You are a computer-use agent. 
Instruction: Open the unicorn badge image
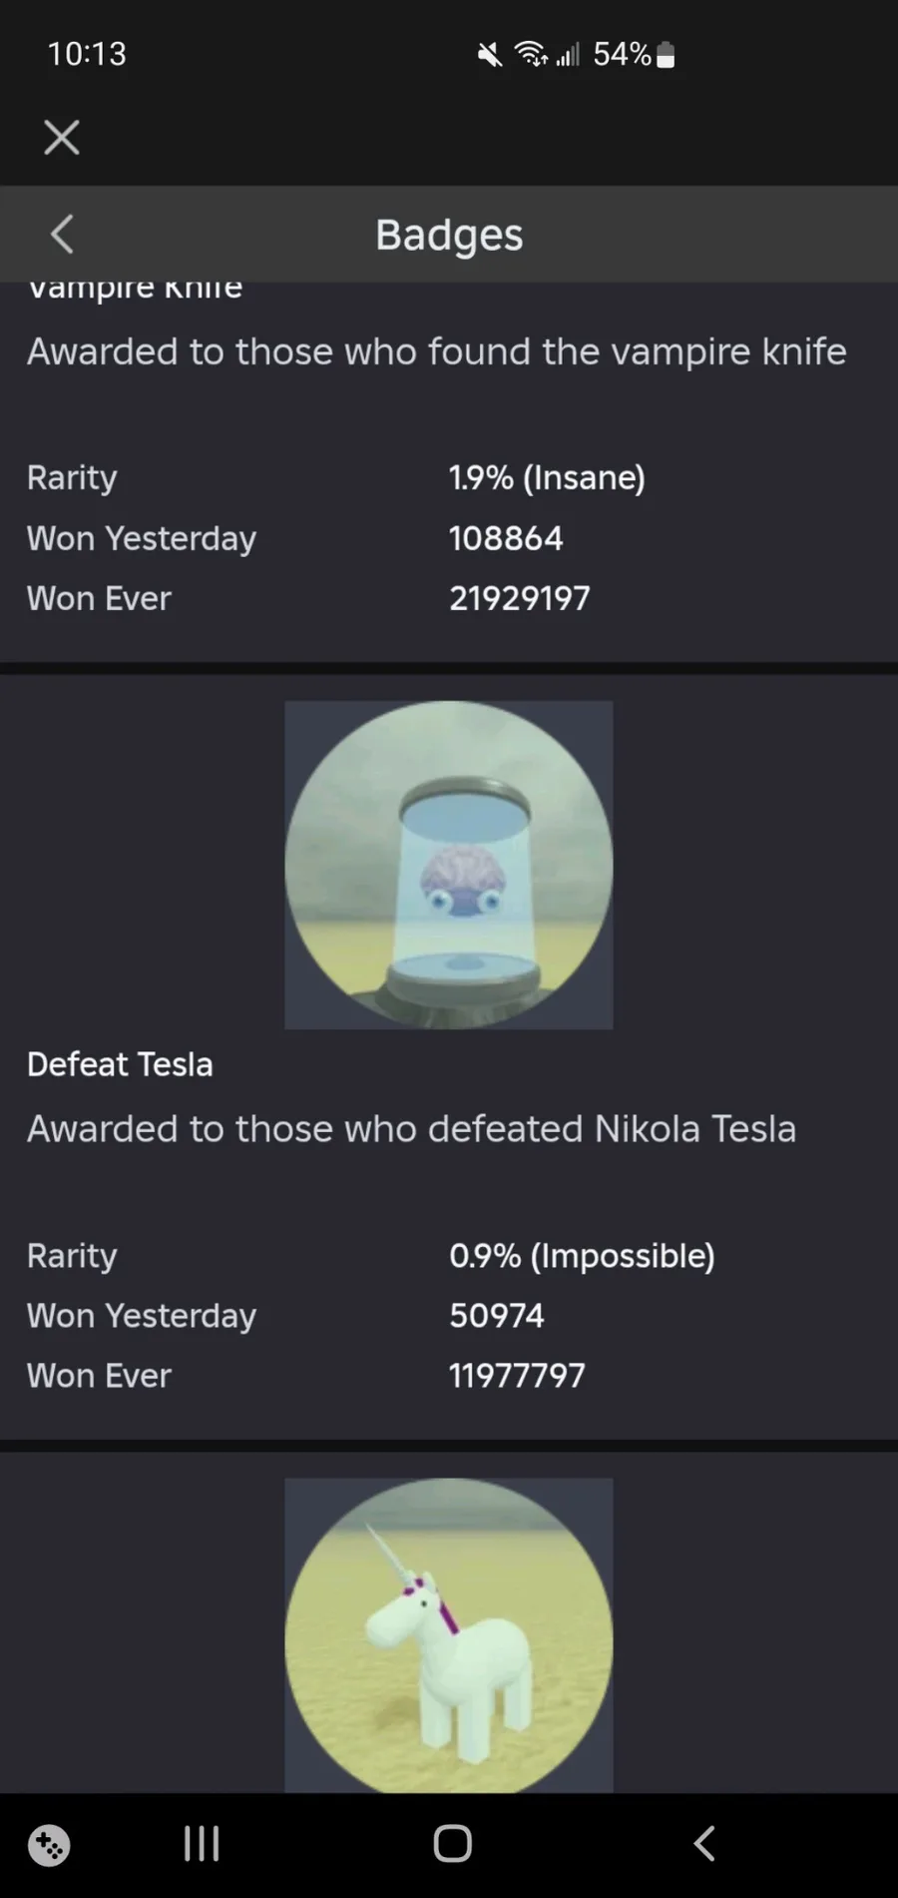(449, 1635)
